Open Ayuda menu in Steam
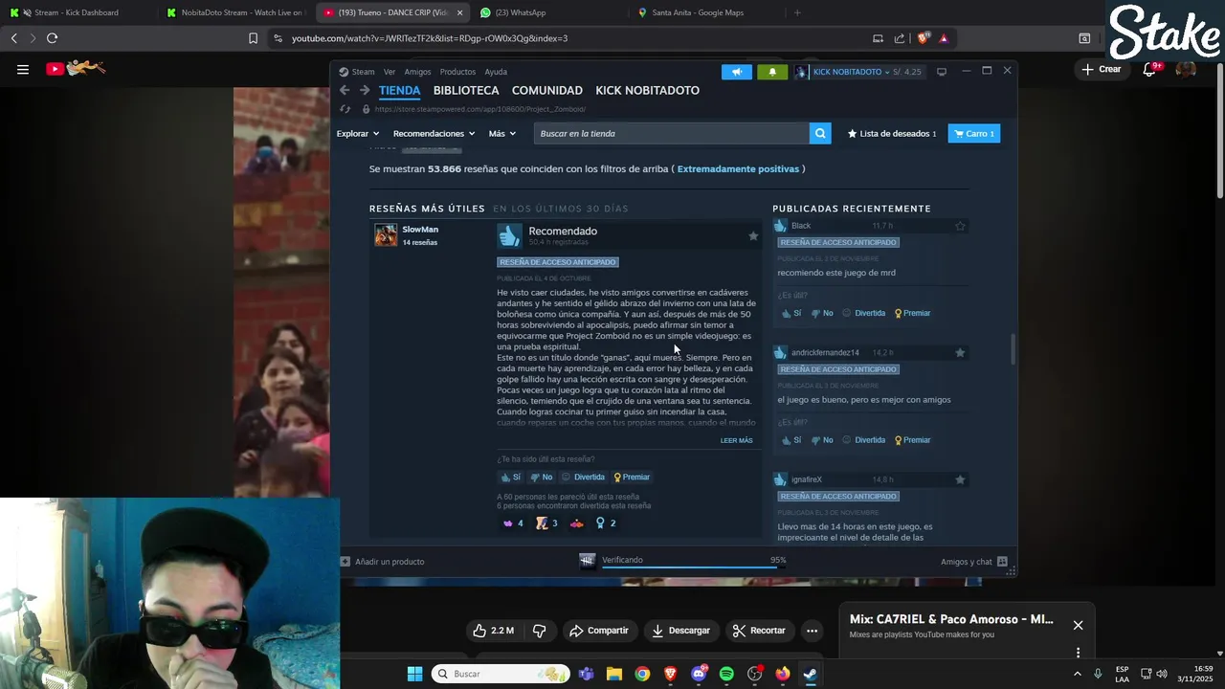 click(x=496, y=72)
